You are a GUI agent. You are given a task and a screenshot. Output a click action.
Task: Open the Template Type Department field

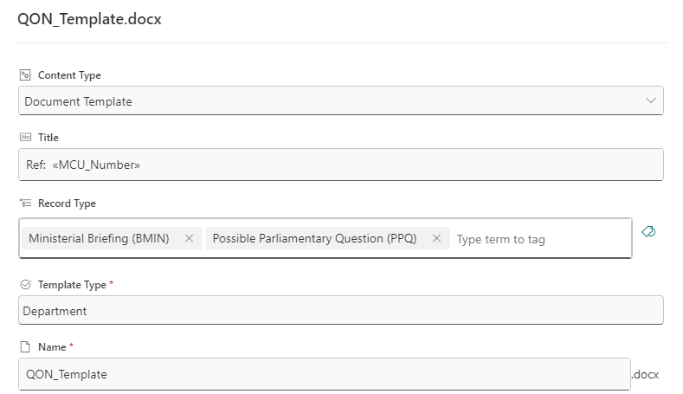pyautogui.click(x=340, y=311)
